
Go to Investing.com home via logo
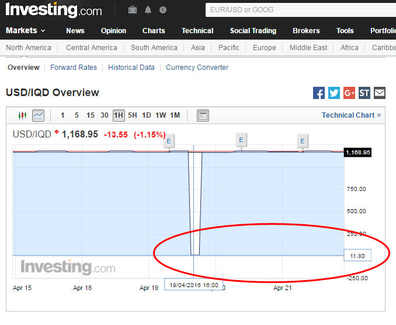(x=54, y=10)
